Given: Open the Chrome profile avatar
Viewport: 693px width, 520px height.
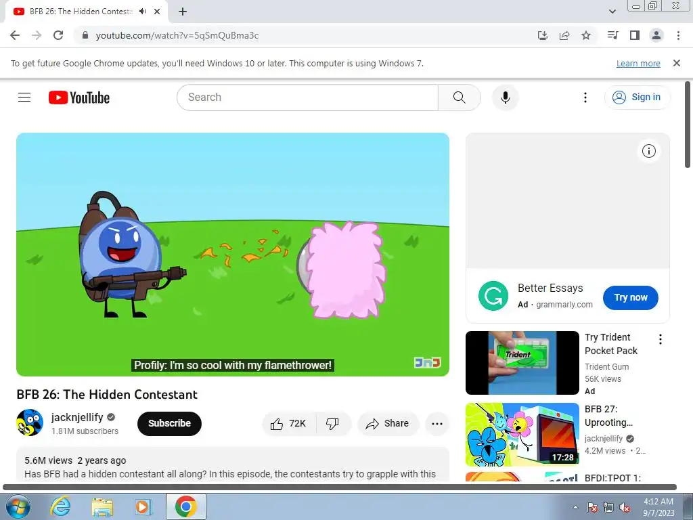Looking at the screenshot, I should (x=656, y=35).
